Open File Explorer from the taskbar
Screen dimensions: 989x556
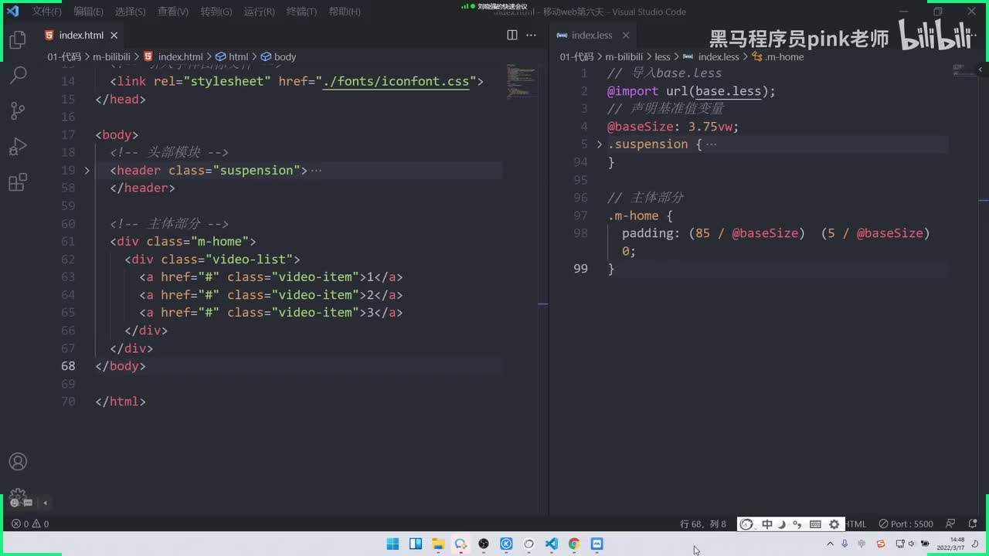coord(437,544)
